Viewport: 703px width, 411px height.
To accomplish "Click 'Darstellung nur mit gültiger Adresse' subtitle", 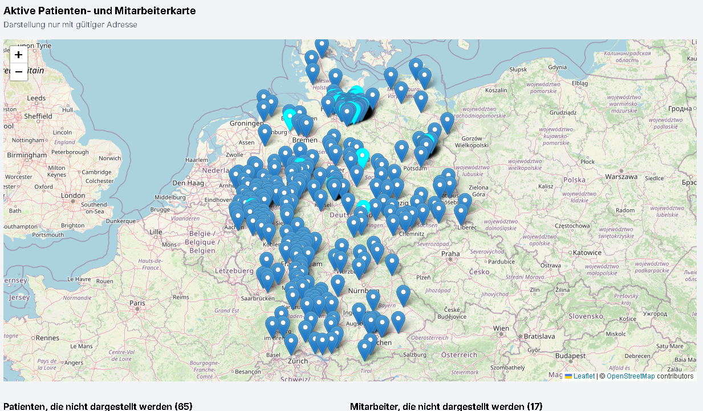I will point(70,25).
